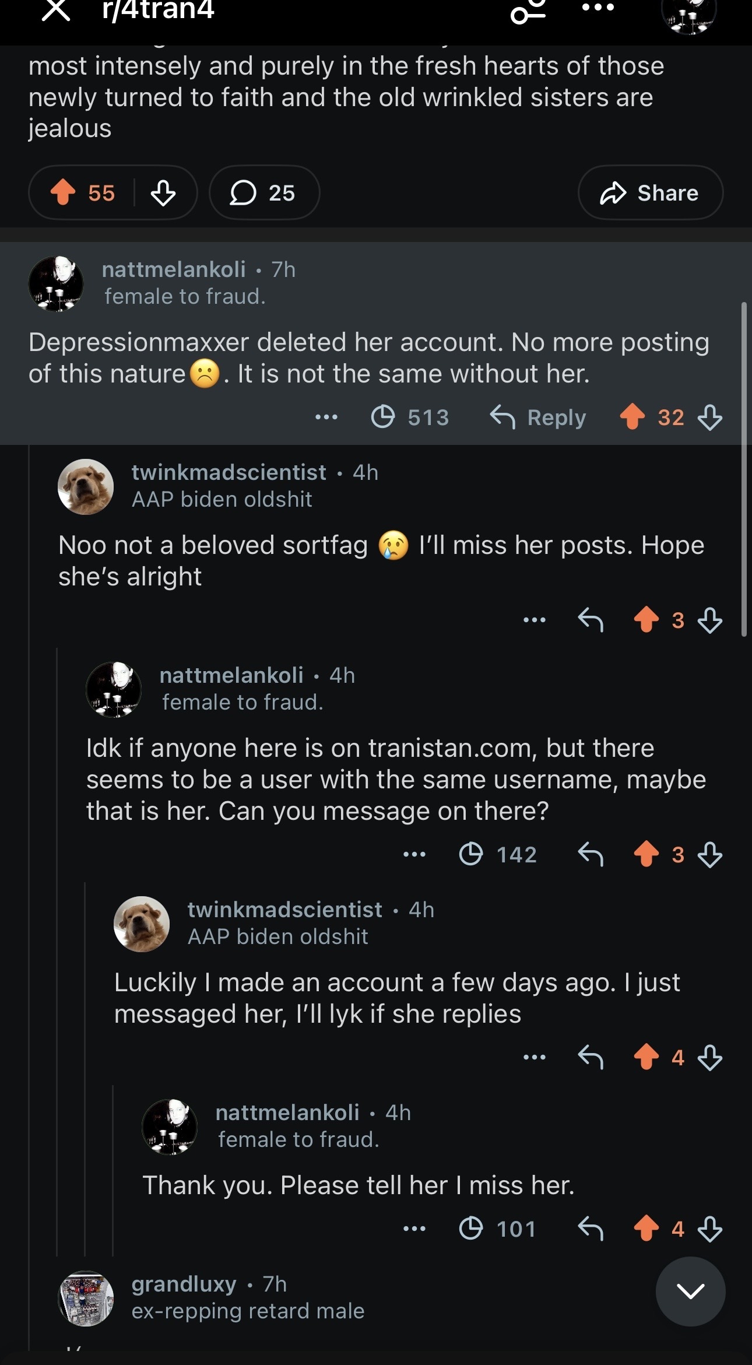The width and height of the screenshot is (752, 1365).
Task: Jump to next comment with chevron button
Action: 690,1291
